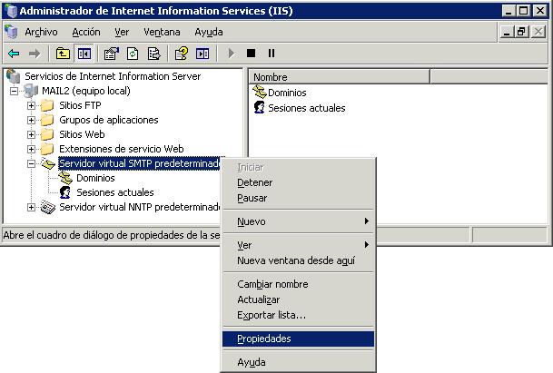Choose Cambiar nombre in context menu
This screenshot has width=553, height=373.
(x=298, y=284)
